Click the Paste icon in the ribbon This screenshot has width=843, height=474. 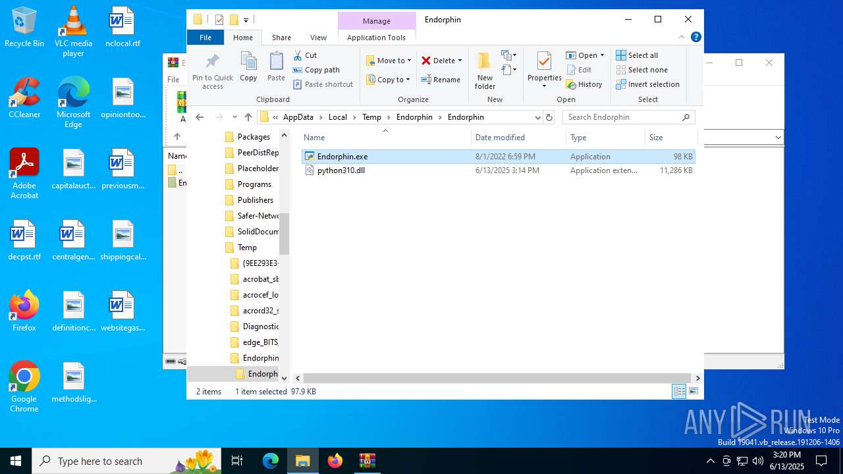coord(276,63)
